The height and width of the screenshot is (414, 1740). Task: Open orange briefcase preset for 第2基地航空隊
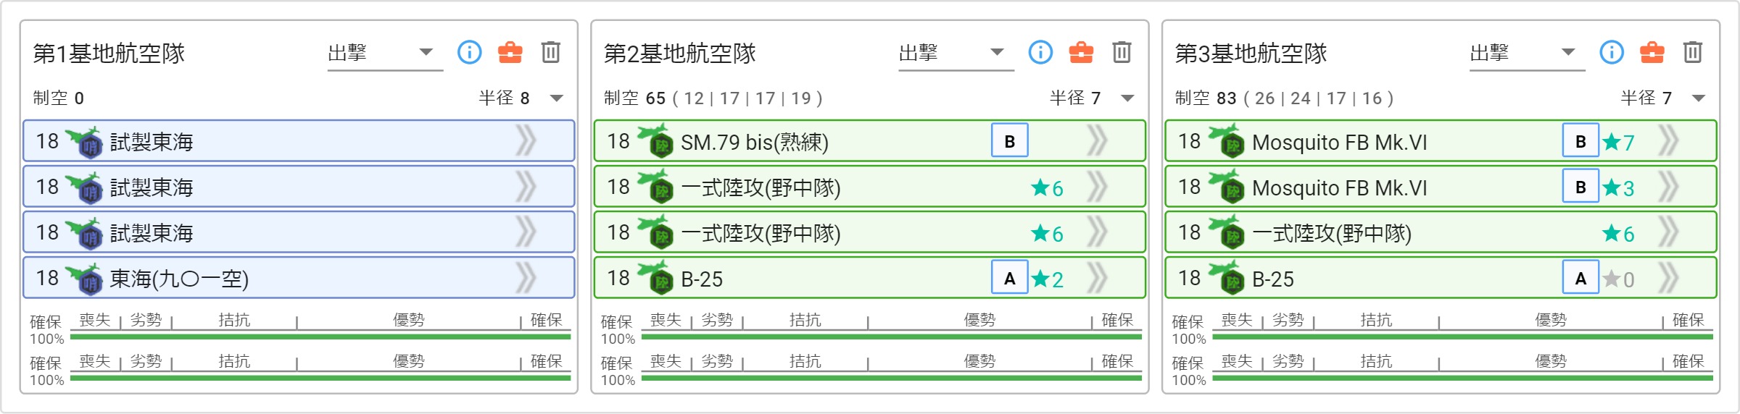coord(1081,52)
